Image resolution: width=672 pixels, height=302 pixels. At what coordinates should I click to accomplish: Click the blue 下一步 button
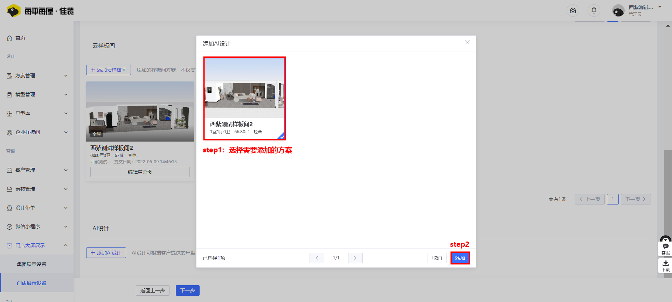(188, 290)
